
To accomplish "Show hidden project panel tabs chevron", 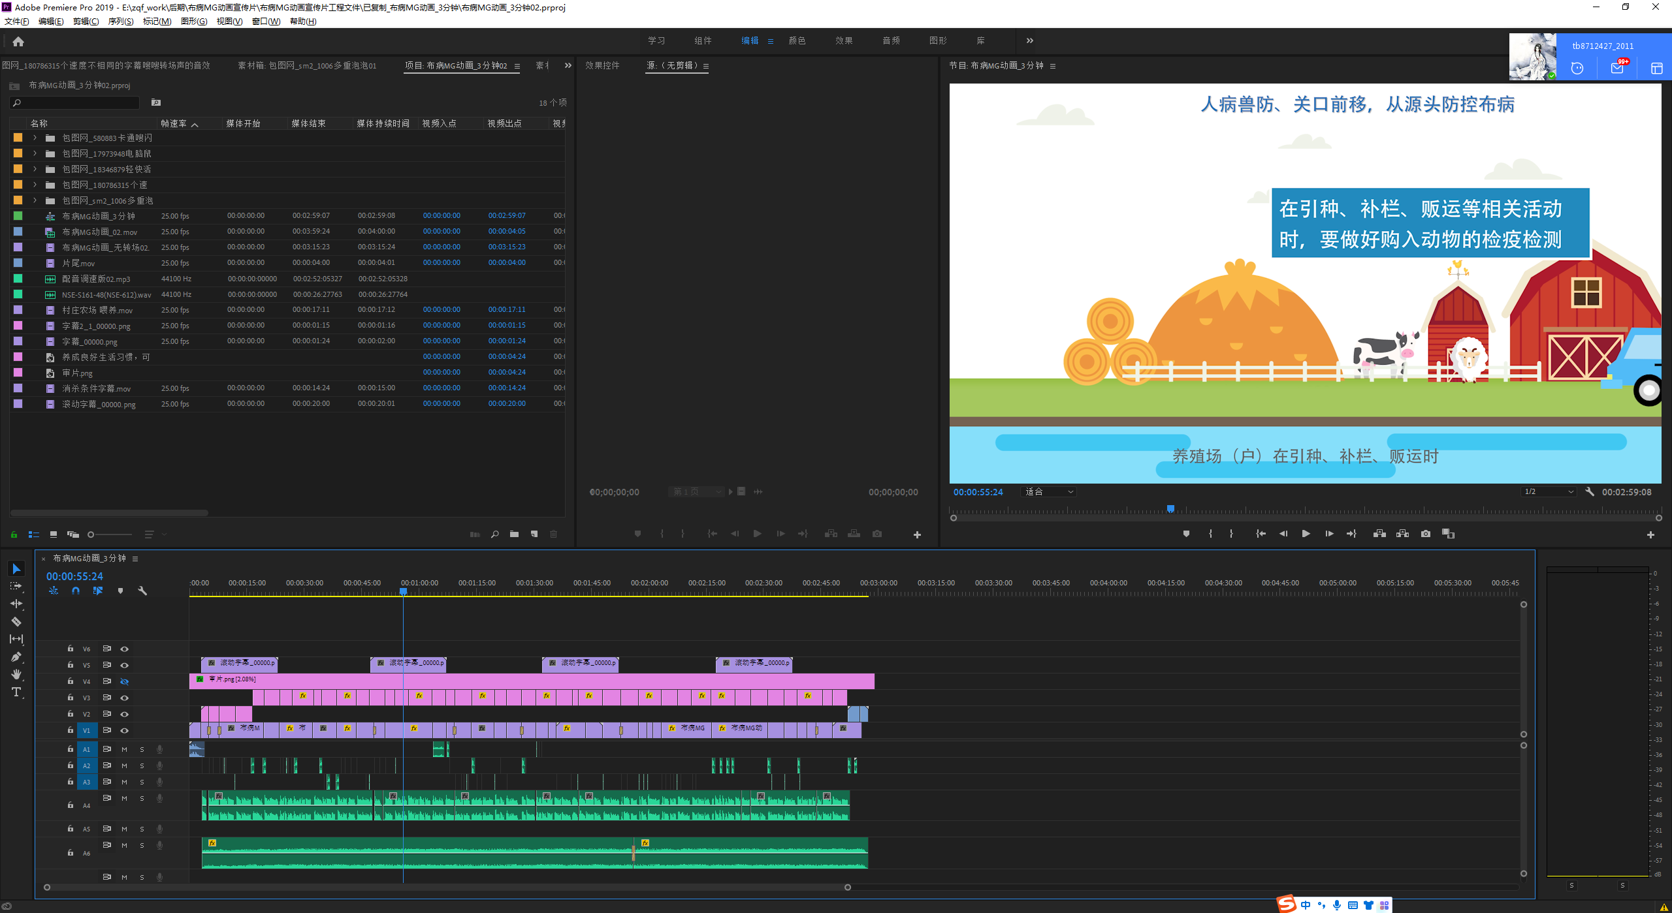I will [568, 65].
